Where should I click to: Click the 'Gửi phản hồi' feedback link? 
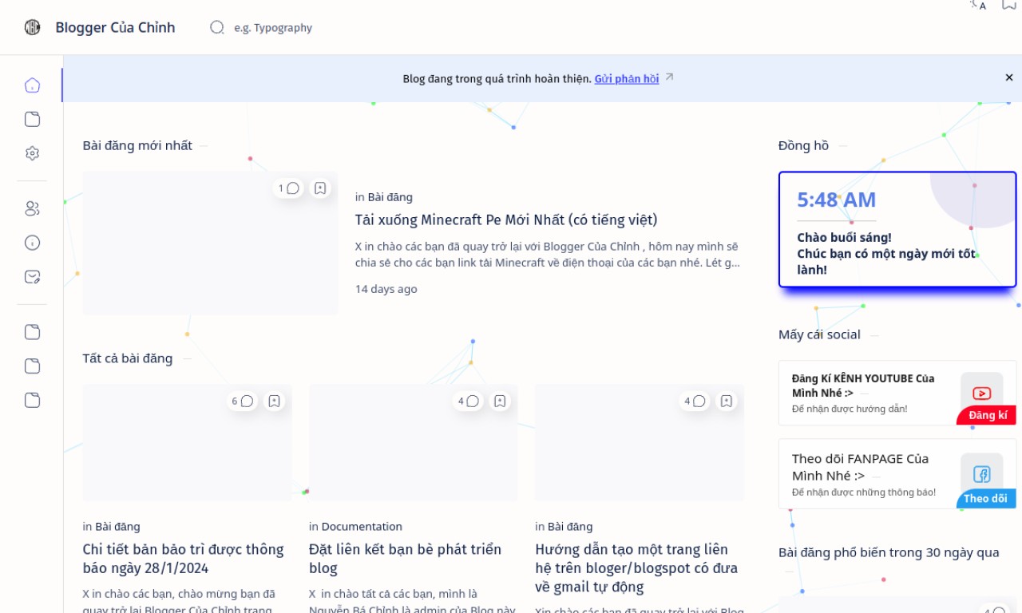point(626,79)
